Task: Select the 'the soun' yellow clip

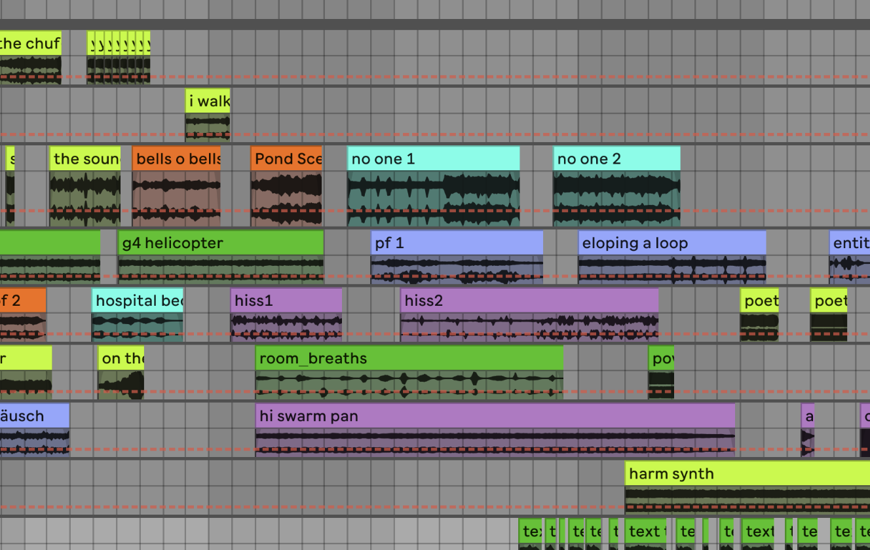Action: coord(85,159)
